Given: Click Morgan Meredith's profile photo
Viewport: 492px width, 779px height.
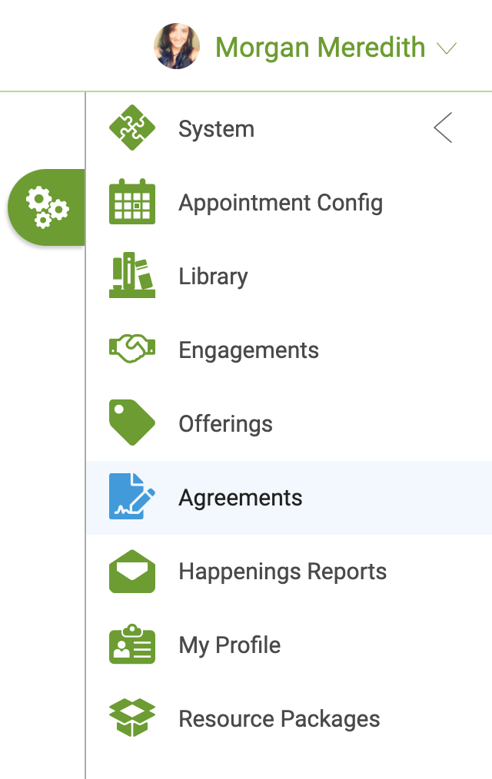Looking at the screenshot, I should pyautogui.click(x=176, y=45).
